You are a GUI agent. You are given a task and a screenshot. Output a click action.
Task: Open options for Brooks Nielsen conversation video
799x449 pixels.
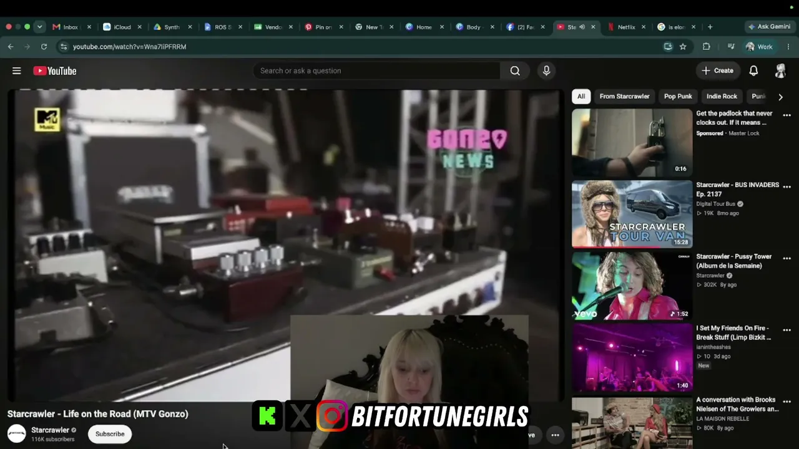(787, 402)
